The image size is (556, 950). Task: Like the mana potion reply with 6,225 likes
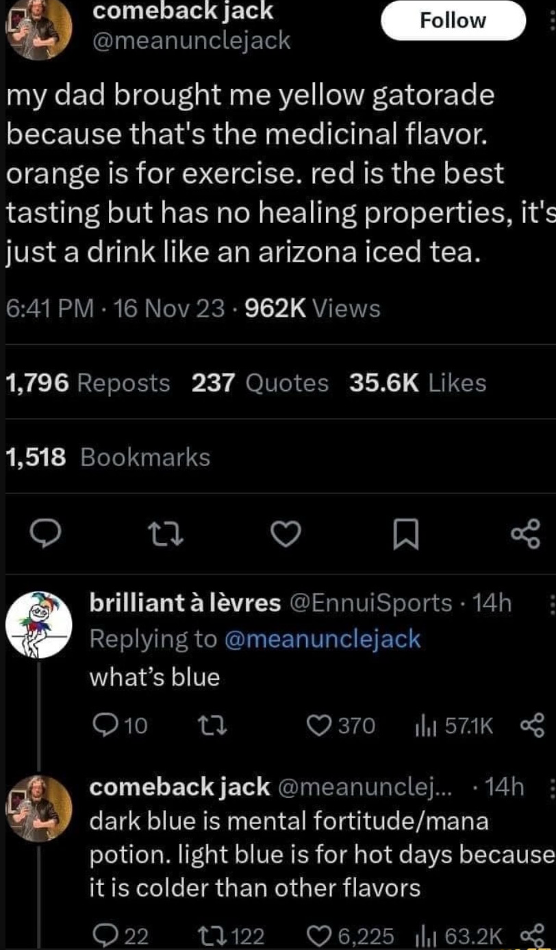pos(350,935)
